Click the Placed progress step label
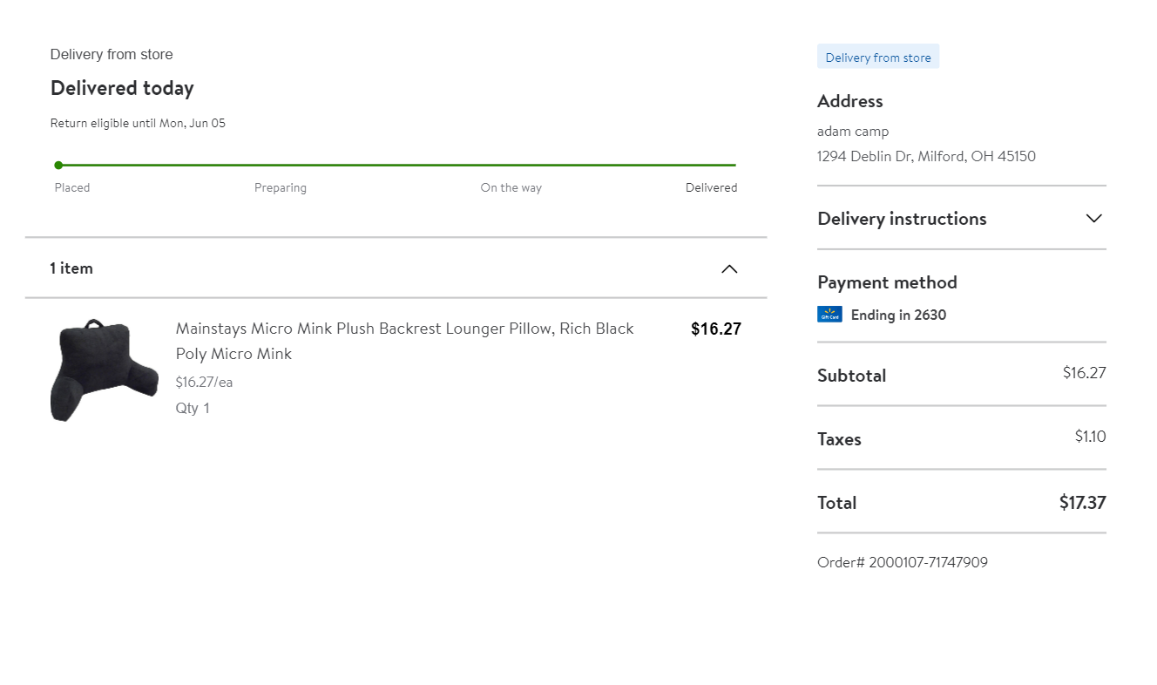Image resolution: width=1157 pixels, height=685 pixels. pos(72,187)
